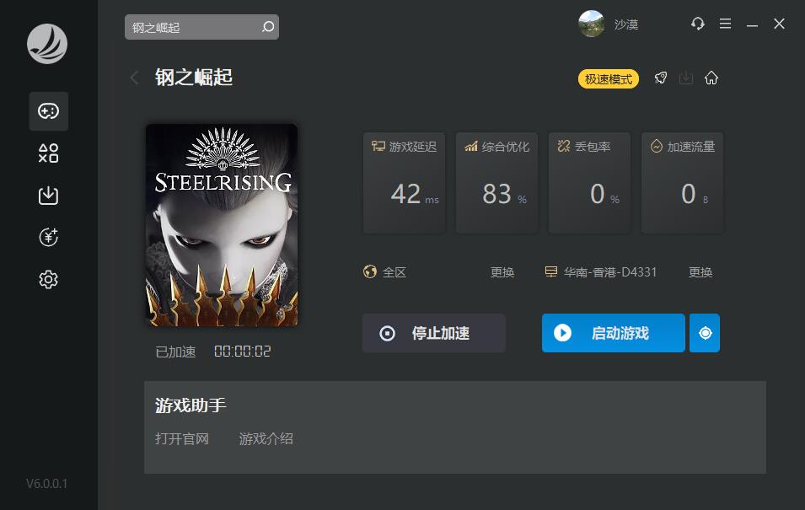Change region with 更换 next to 全区

click(502, 272)
